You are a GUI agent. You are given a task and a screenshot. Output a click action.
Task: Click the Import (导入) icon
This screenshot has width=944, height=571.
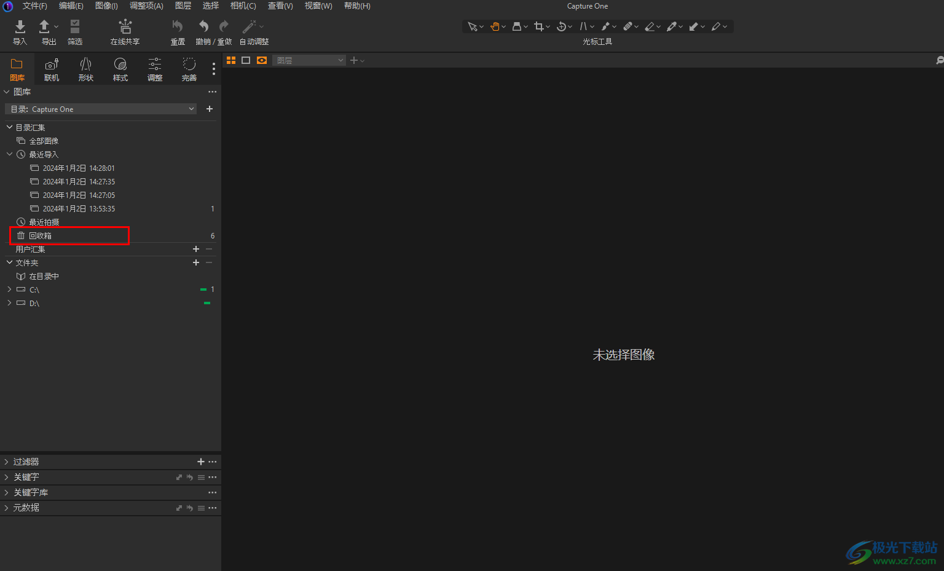click(20, 26)
